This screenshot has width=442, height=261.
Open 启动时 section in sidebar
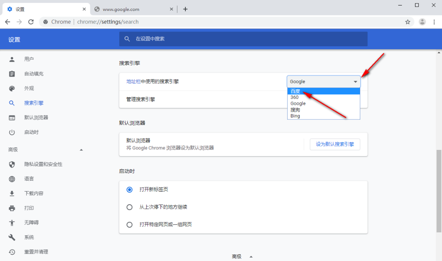coord(31,132)
